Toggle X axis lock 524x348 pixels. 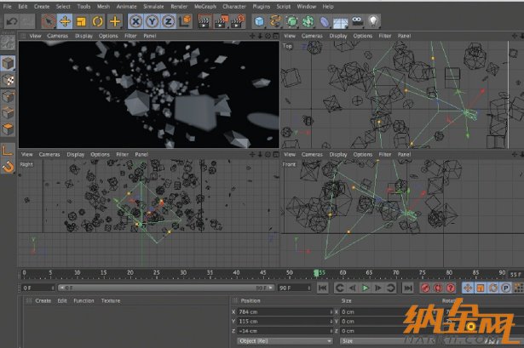[135, 21]
